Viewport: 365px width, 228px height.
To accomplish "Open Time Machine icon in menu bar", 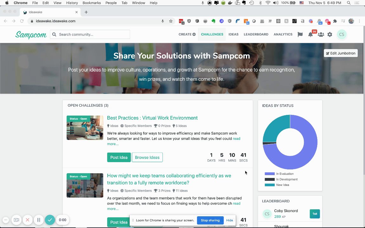I will tap(252, 3).
